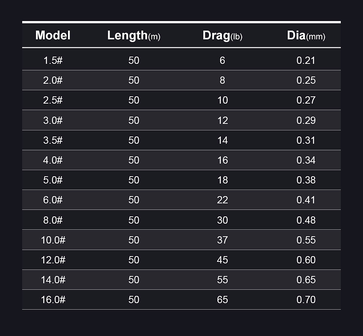Viewport: 363px width, 336px height.
Task: Select the 1.5# model cell
Action: pos(53,60)
